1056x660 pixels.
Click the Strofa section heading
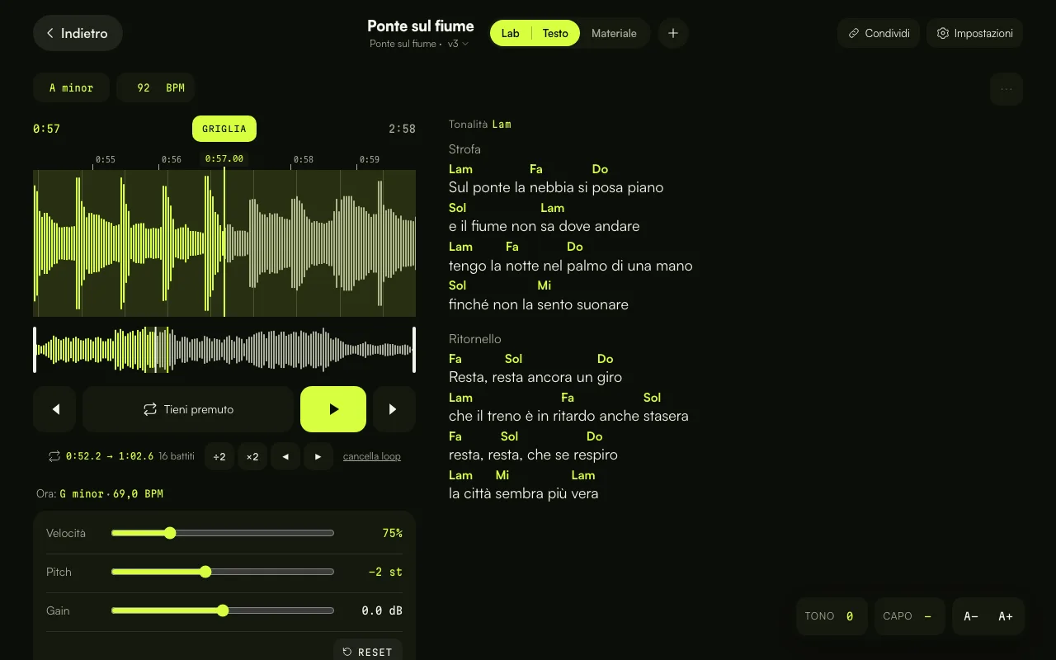(x=464, y=149)
